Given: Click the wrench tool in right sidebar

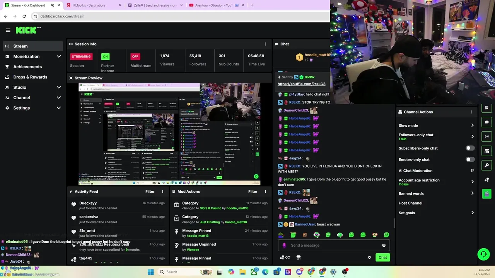Looking at the screenshot, I should coord(486,165).
